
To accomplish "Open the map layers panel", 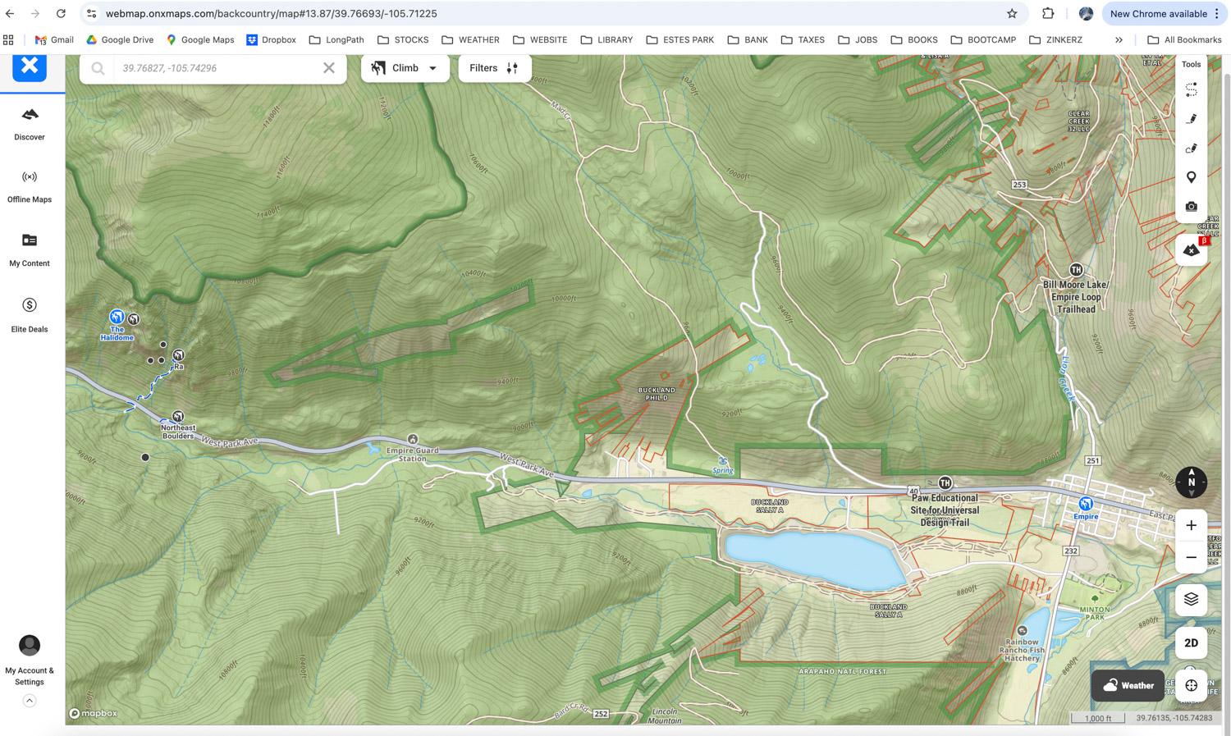I will pyautogui.click(x=1191, y=599).
